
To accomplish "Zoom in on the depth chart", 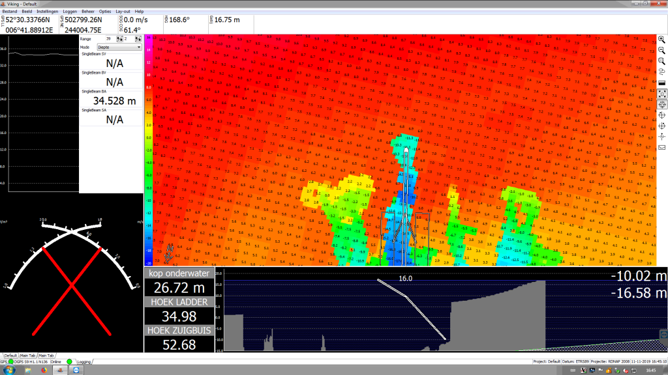I will point(661,40).
